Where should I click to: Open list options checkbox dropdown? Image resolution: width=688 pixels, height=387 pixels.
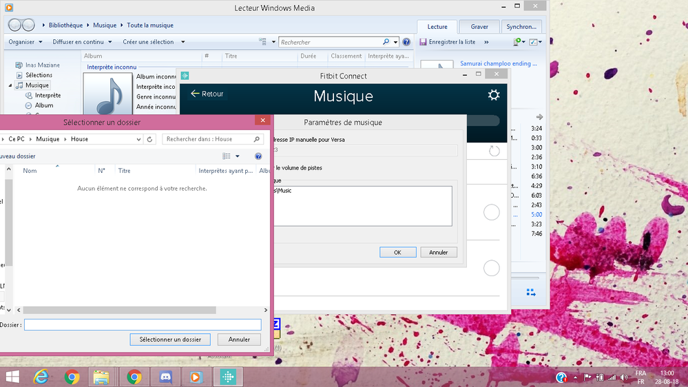click(535, 42)
